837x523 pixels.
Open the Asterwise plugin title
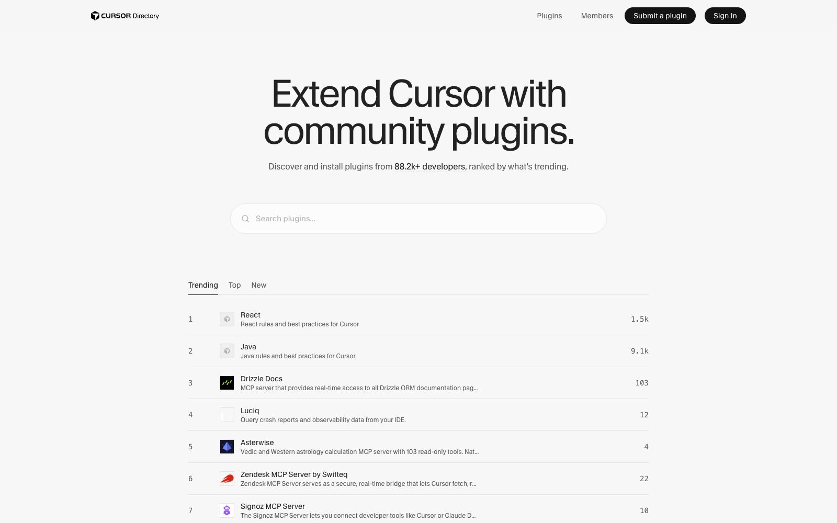point(257,442)
